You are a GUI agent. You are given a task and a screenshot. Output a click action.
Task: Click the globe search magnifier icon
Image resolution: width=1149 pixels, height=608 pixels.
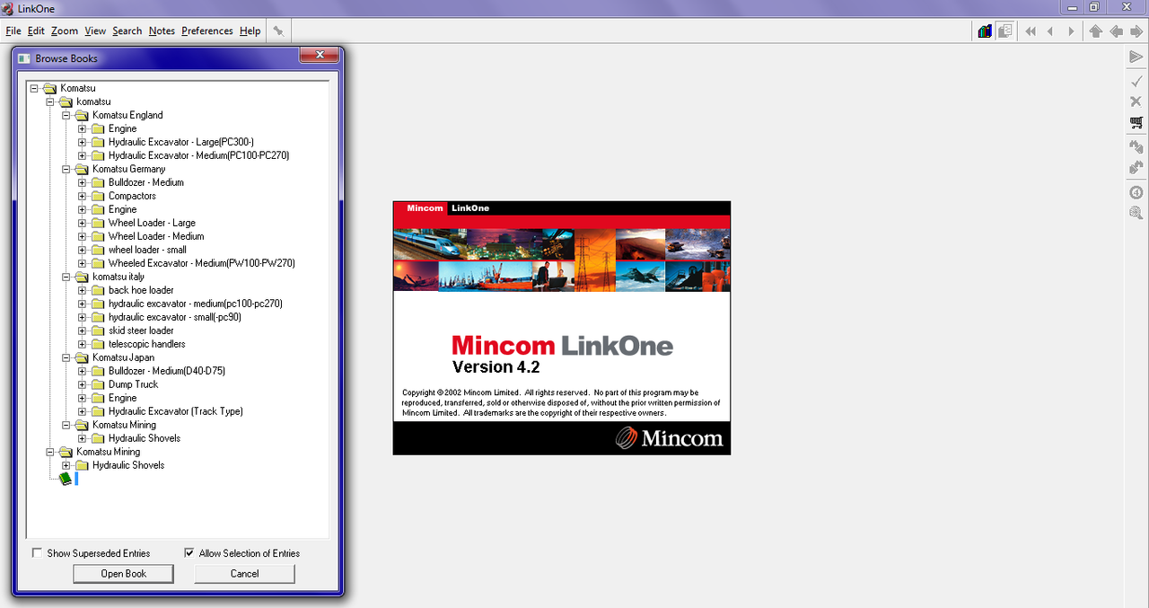coord(1136,213)
